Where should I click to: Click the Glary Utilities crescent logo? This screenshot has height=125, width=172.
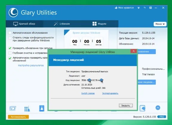[13, 12]
